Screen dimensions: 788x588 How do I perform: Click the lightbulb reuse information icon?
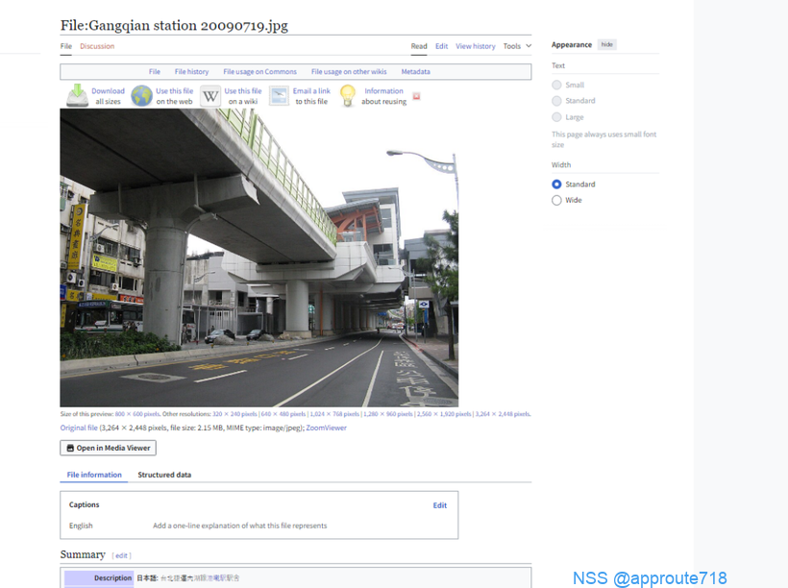pyautogui.click(x=348, y=95)
